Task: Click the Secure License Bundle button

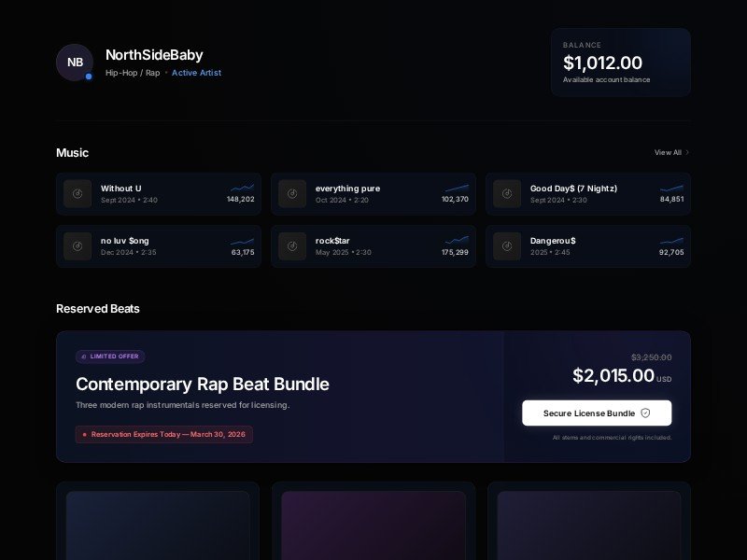Action: point(596,413)
